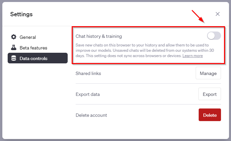Click the red Delete account button
The height and width of the screenshot is (141, 231).
[x=210, y=115]
